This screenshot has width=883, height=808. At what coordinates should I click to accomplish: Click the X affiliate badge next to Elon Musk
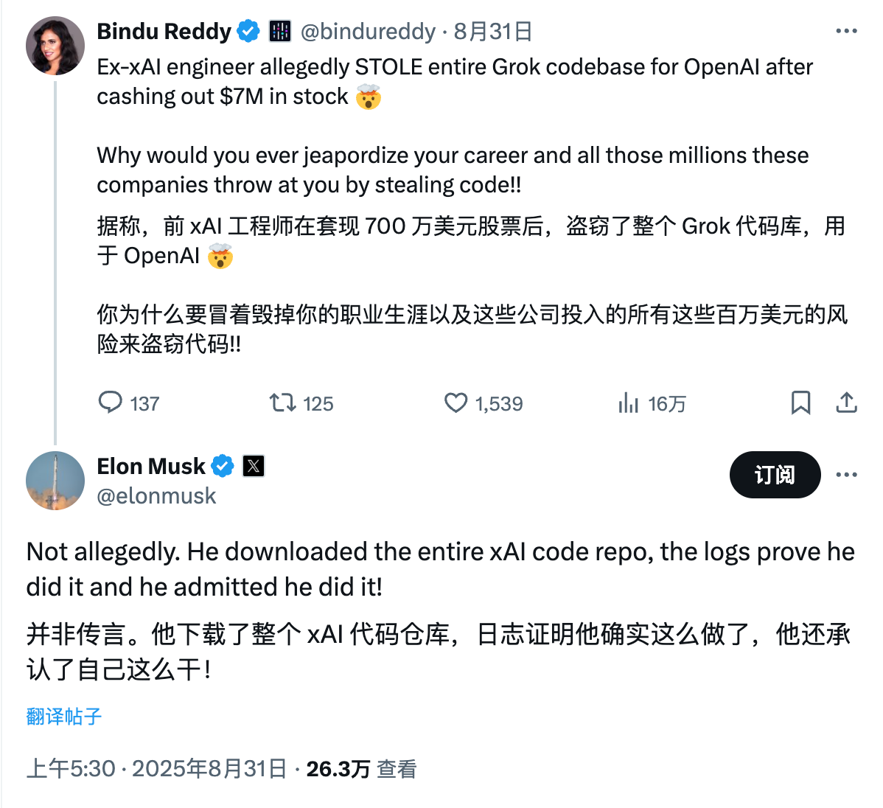251,466
